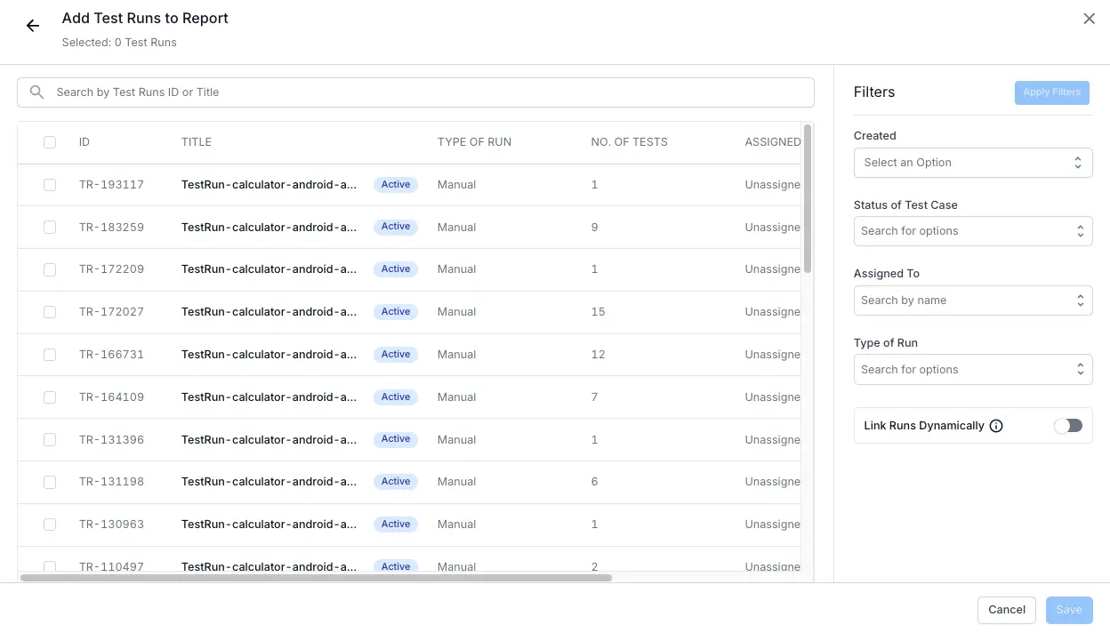Click the horizontal table scrollbar

[x=316, y=578]
